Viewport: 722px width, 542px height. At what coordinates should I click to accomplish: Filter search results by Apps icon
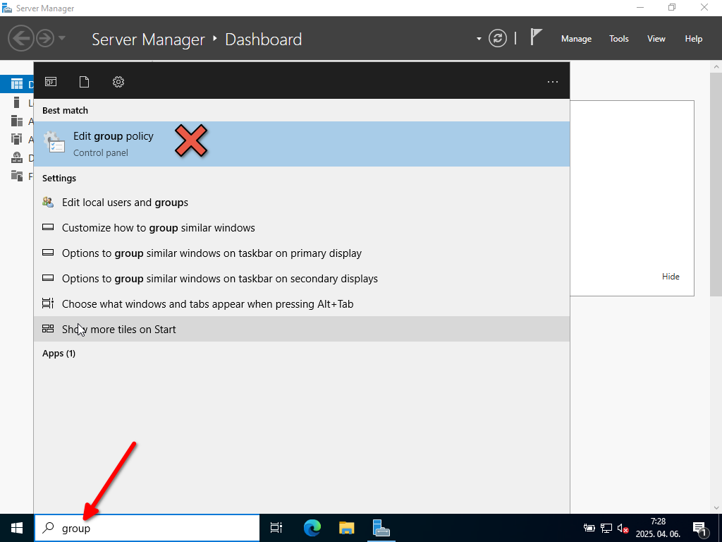pos(51,82)
